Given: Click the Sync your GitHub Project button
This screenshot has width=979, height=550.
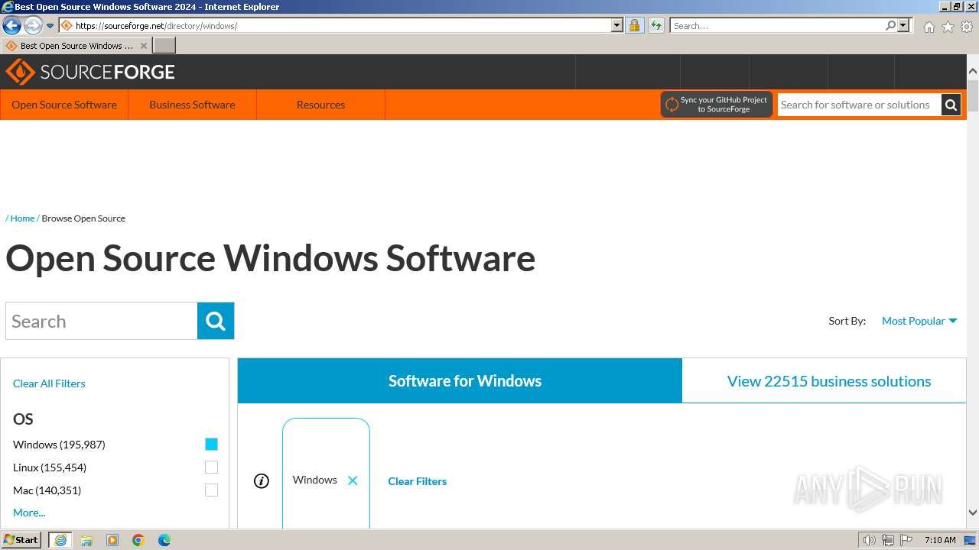Looking at the screenshot, I should click(x=717, y=105).
